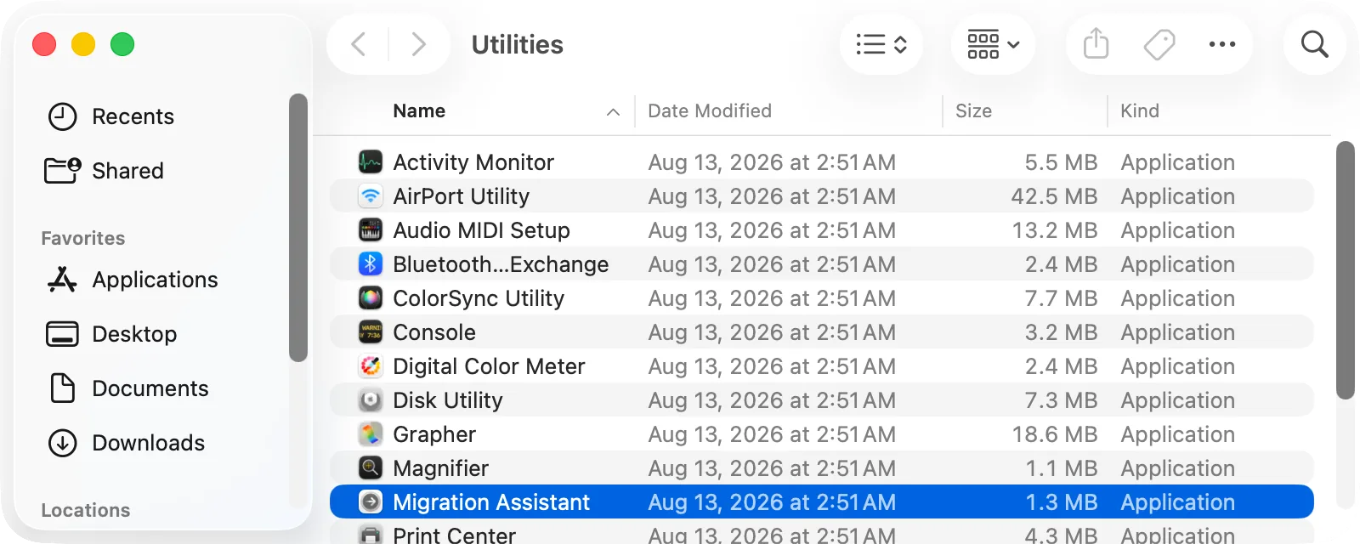This screenshot has height=544, width=1360.
Task: Sort by the Kind column header
Action: (x=1140, y=111)
